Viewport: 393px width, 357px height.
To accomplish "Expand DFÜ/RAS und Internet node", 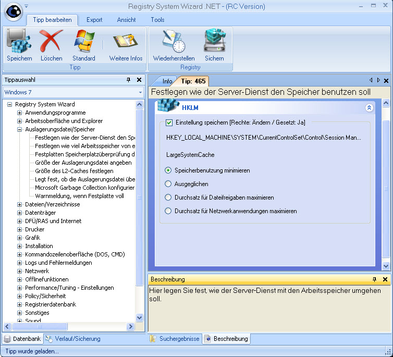I will 19,221.
